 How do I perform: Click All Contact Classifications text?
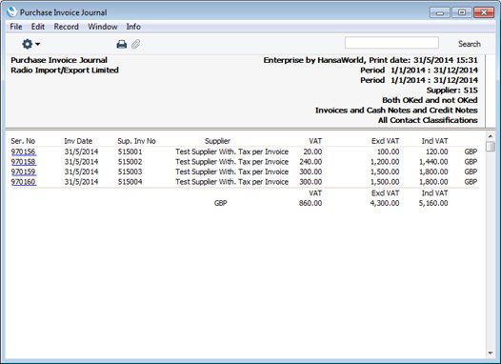point(428,120)
